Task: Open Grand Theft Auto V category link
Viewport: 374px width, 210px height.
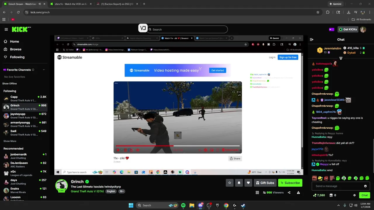Action: (87, 191)
